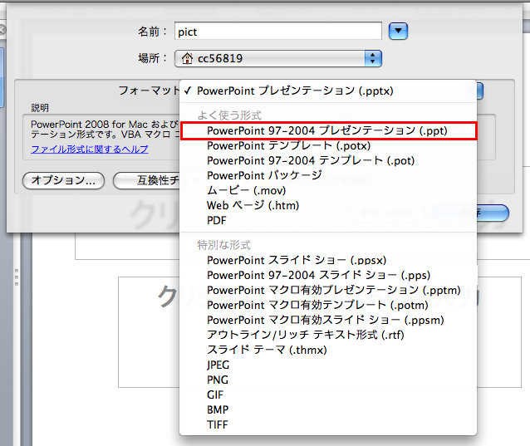This screenshot has height=446, width=530.
Task: Select JPEG image format
Action: click(328, 365)
